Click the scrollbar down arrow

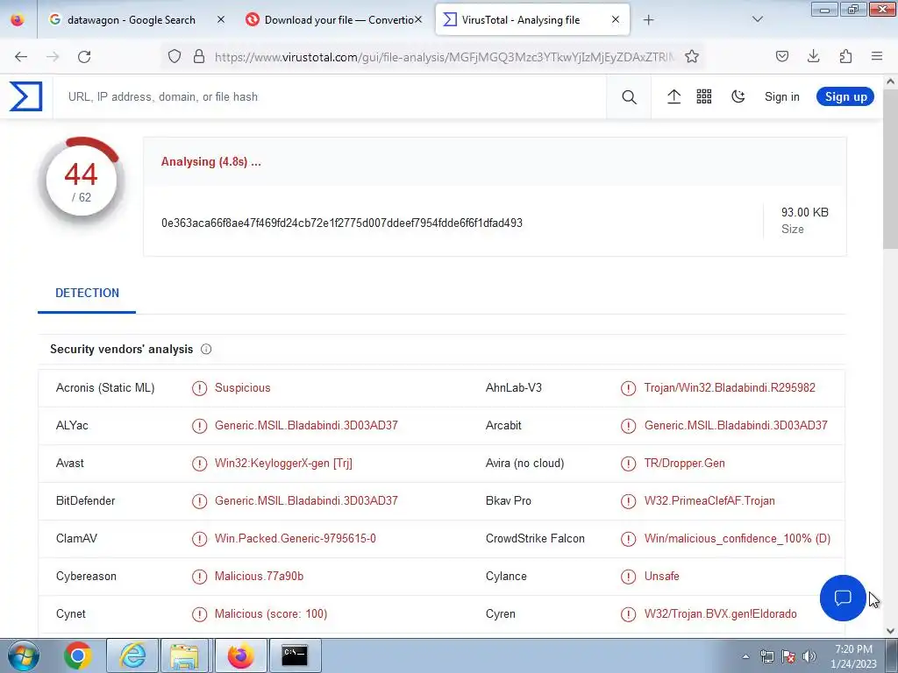click(891, 631)
